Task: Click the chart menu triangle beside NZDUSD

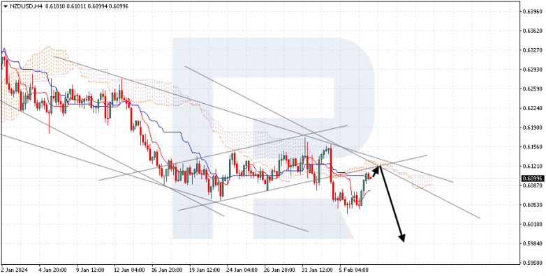Action: click(5, 6)
